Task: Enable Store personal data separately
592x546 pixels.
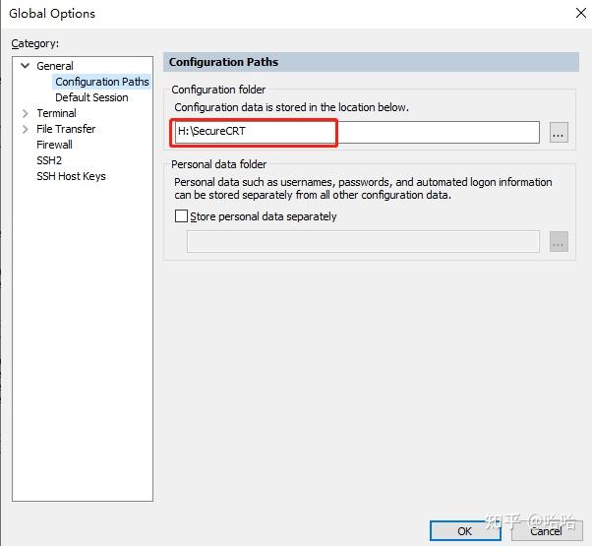Action: pos(181,216)
